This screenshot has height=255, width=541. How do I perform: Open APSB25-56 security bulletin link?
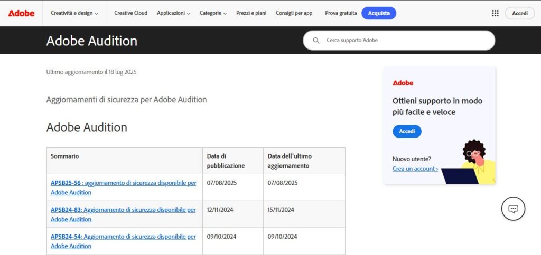(x=124, y=188)
